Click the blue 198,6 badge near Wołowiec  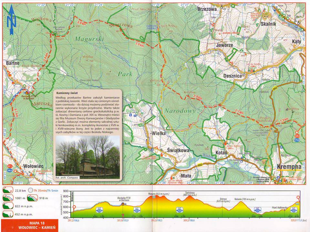[x=9, y=170]
